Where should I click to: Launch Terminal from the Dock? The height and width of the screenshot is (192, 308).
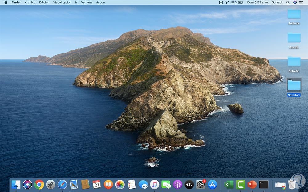click(x=264, y=184)
